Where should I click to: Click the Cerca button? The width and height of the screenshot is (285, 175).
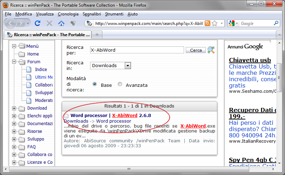196,50
